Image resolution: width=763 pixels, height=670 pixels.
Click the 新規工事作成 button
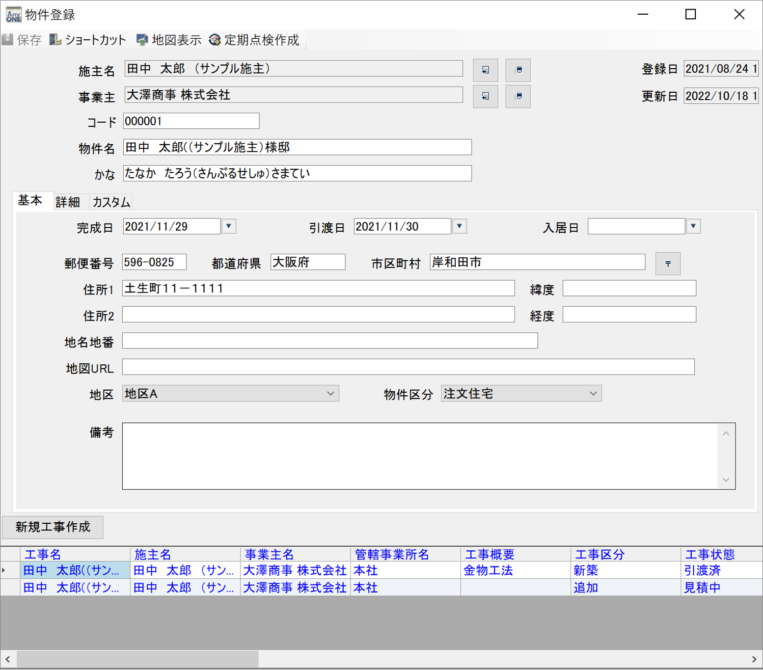(x=53, y=527)
